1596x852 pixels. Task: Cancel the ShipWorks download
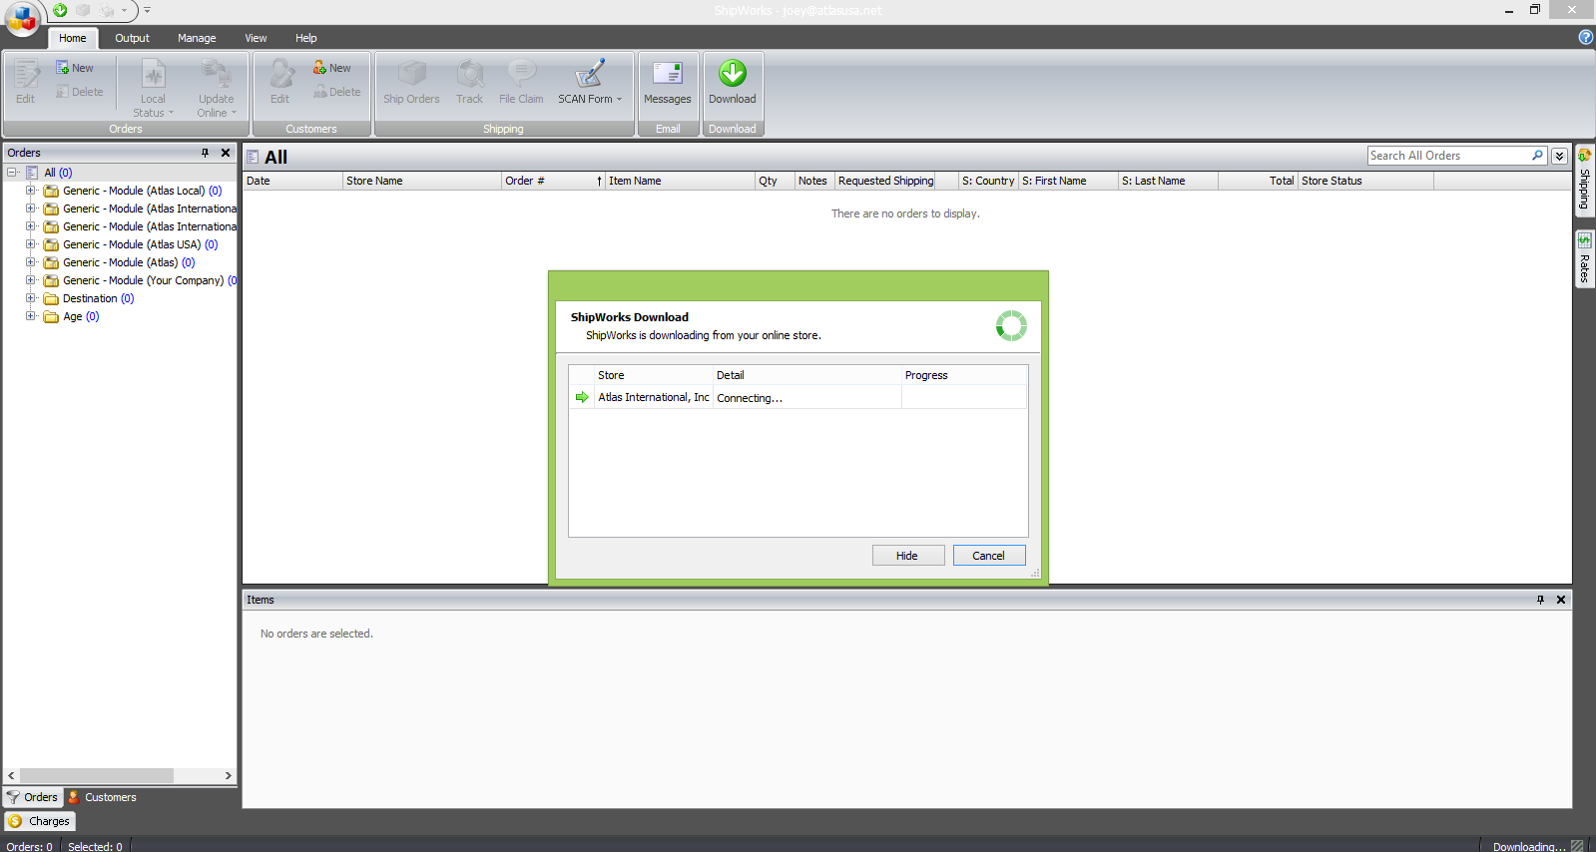pos(988,556)
